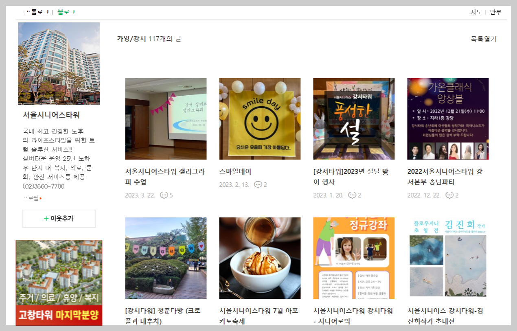Open the 가온클래식 앙상블 post thumbnail
Viewport: 517px width, 331px height.
448,119
